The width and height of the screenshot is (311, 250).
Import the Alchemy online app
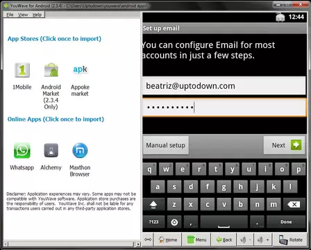(51, 151)
